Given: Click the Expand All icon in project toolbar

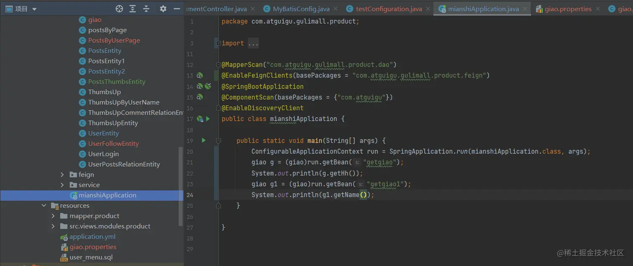Looking at the screenshot, I should click(x=133, y=9).
